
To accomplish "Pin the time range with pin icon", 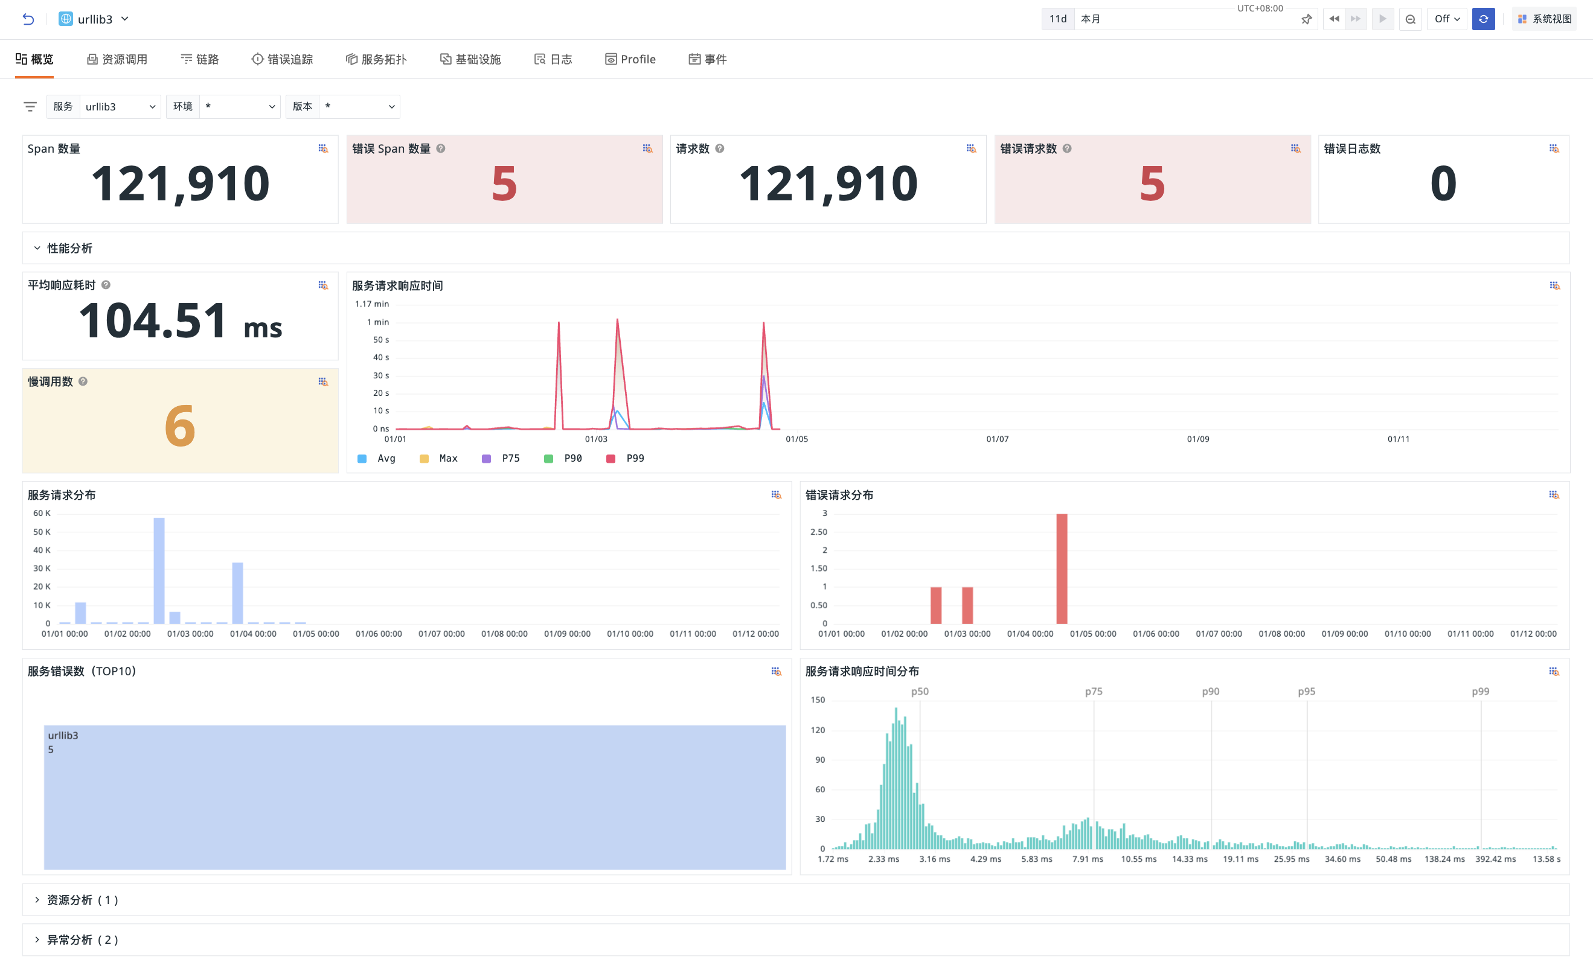I will click(x=1306, y=19).
